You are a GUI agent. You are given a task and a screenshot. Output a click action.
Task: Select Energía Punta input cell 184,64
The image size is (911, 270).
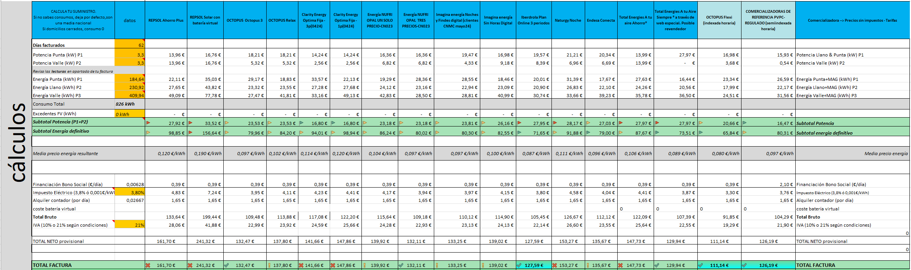click(x=130, y=79)
